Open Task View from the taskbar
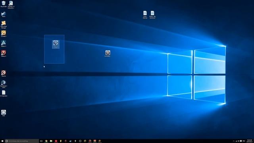This screenshot has width=254, height=143. pyautogui.click(x=41, y=141)
